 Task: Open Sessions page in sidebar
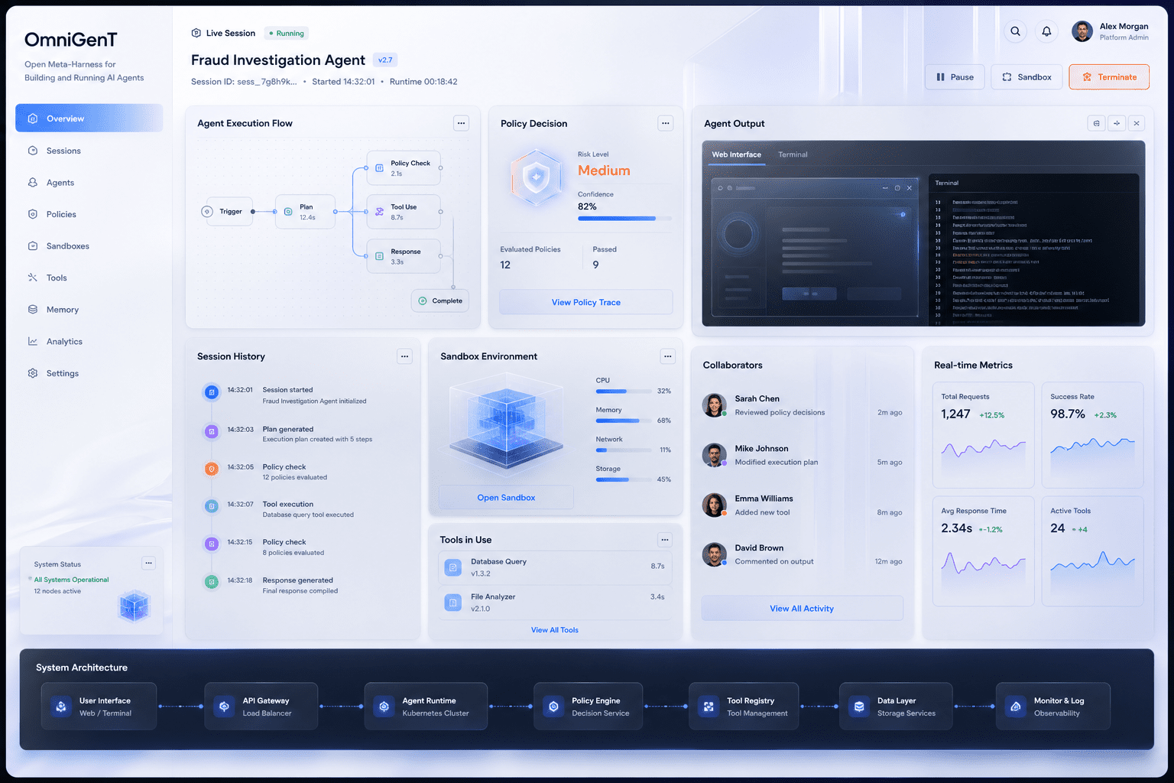pos(89,151)
